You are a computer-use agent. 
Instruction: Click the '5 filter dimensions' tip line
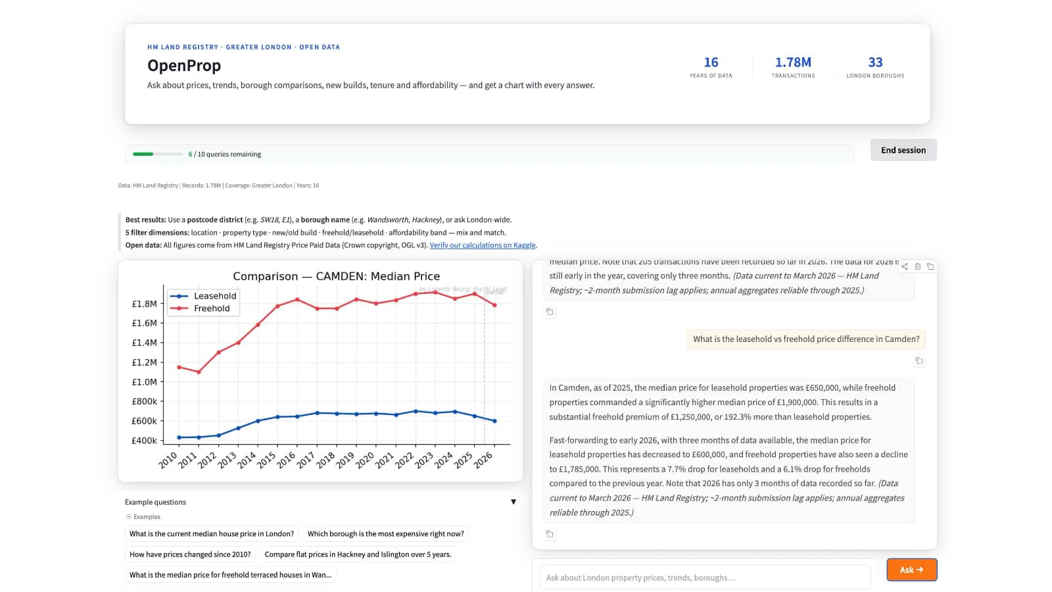(316, 232)
